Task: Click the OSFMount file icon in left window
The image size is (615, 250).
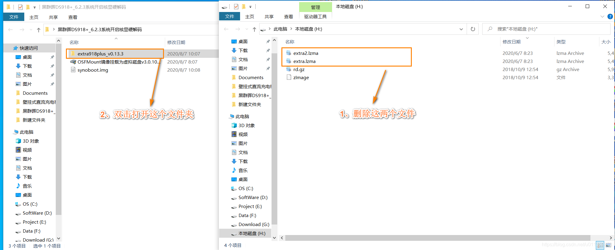Action: tap(73, 62)
